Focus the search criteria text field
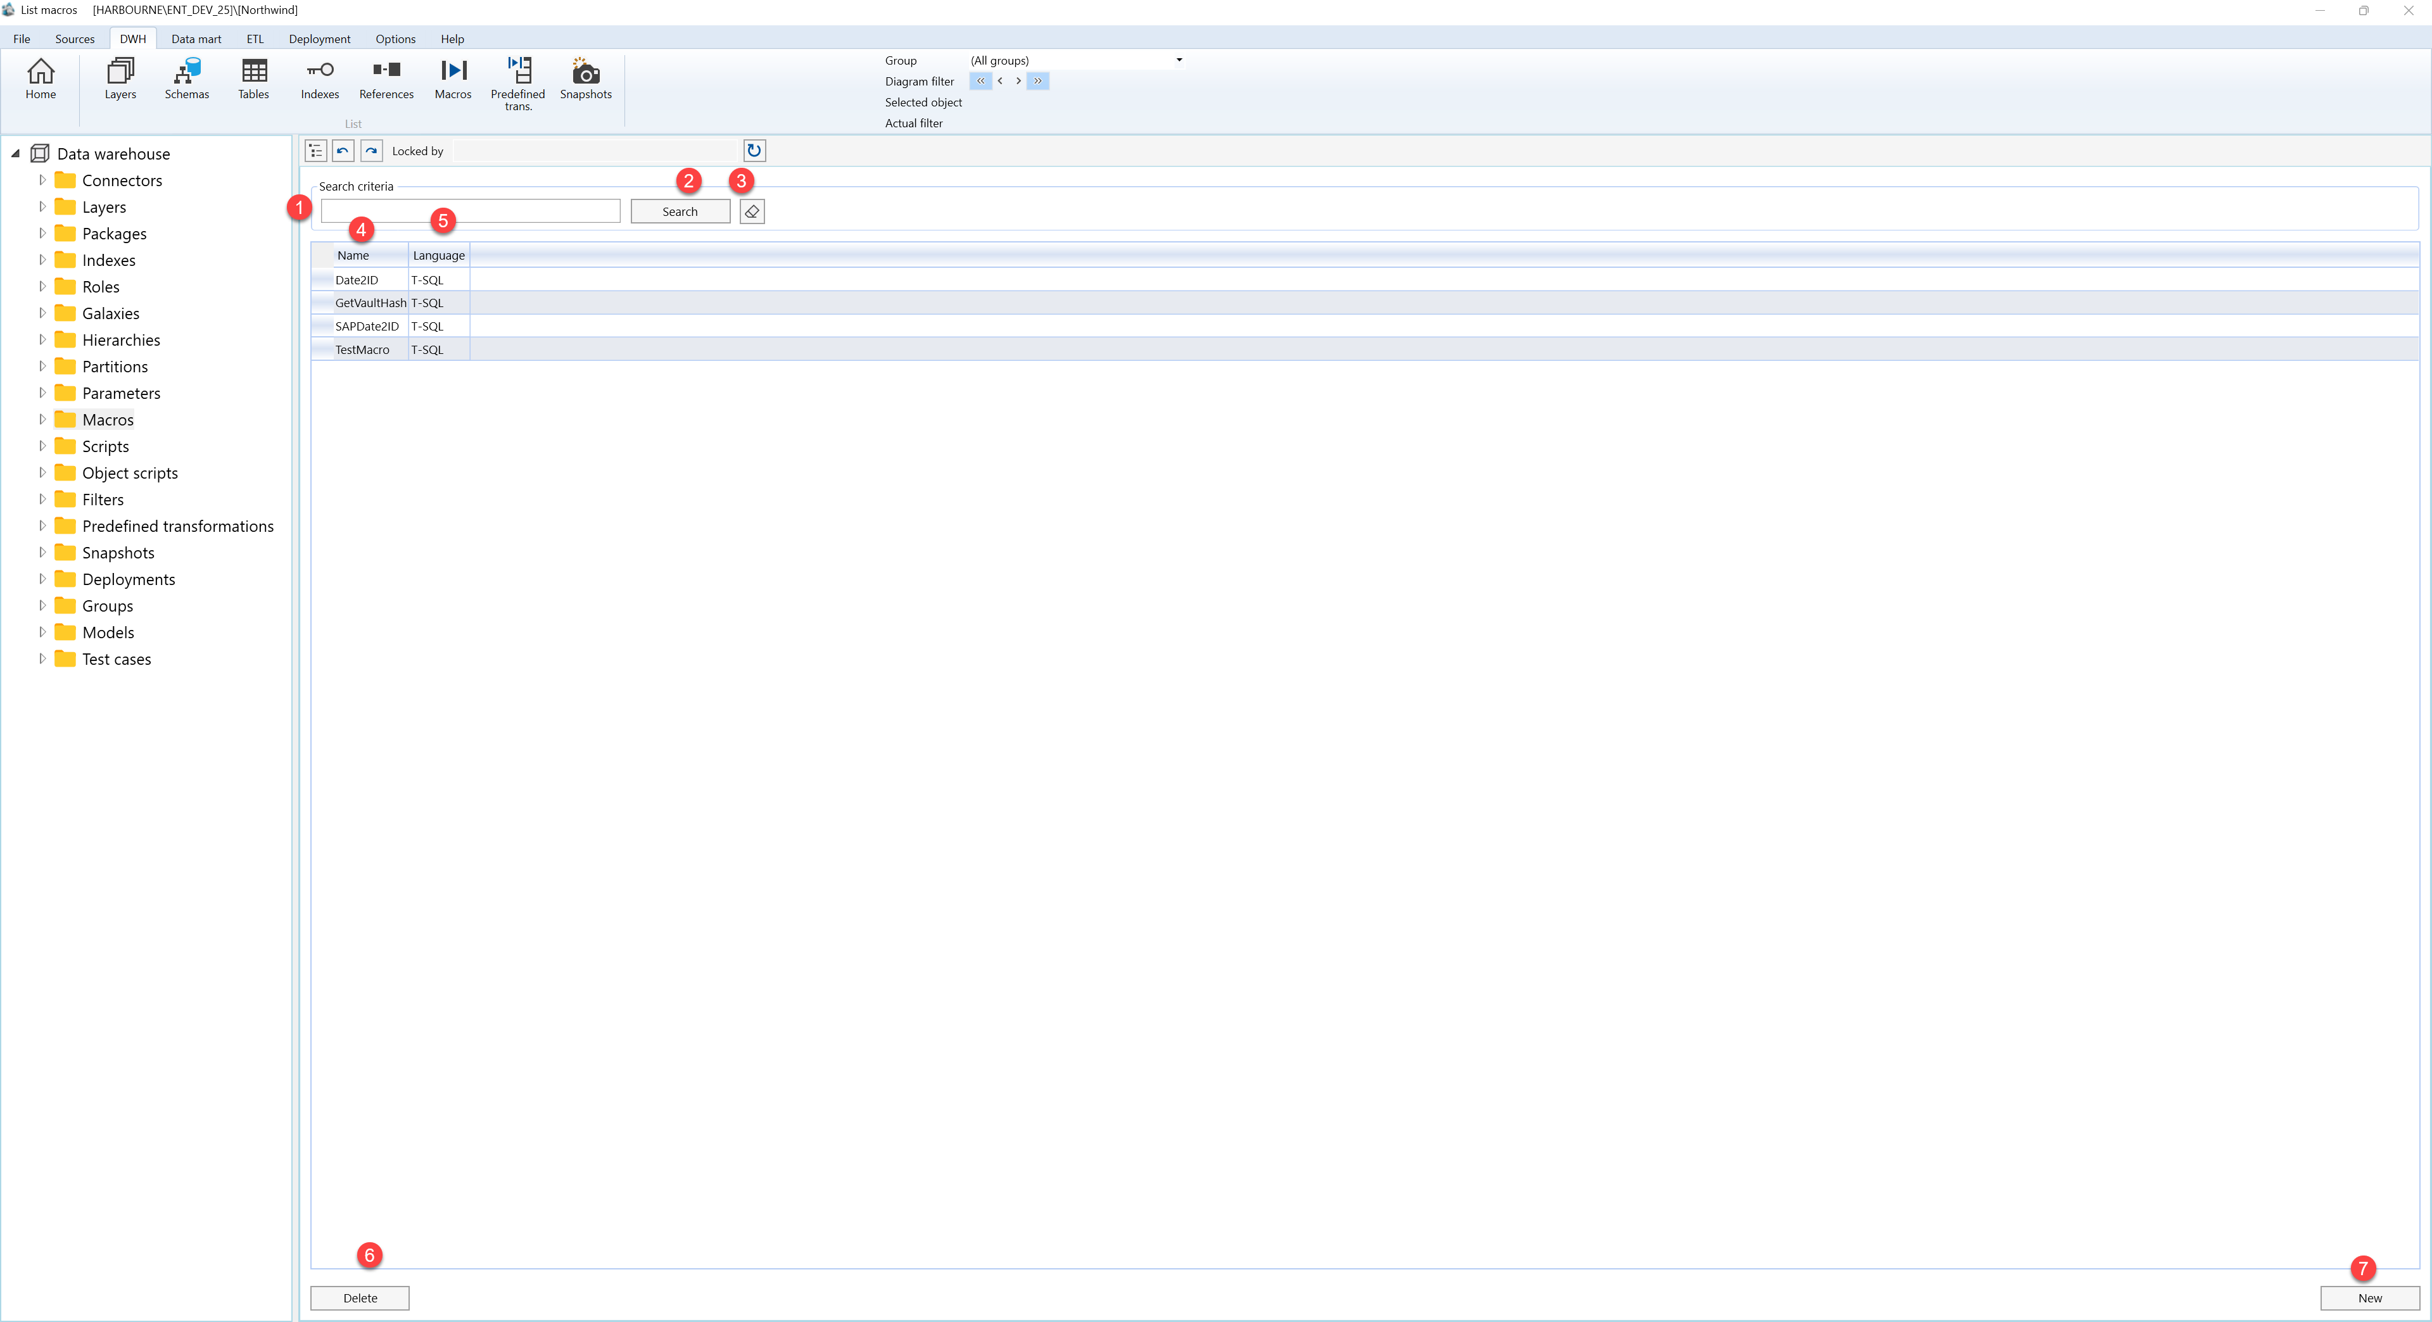 point(470,210)
